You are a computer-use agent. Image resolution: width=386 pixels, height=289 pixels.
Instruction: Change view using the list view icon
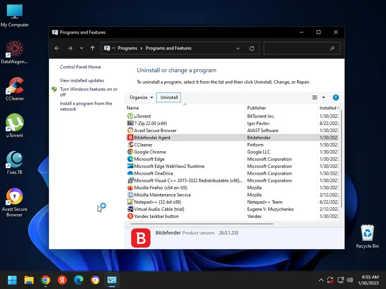pos(315,97)
